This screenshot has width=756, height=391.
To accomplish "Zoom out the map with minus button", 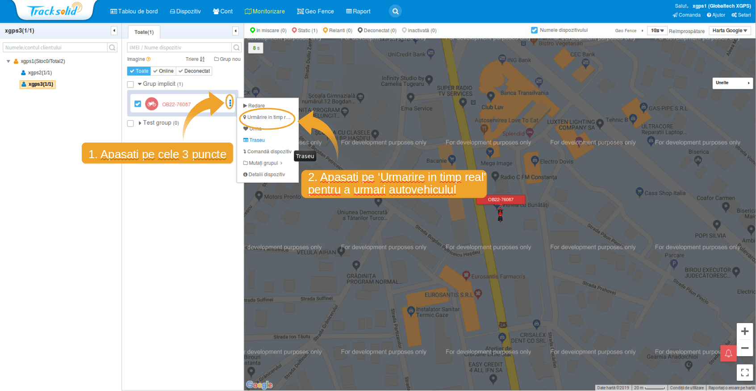I will tap(744, 348).
